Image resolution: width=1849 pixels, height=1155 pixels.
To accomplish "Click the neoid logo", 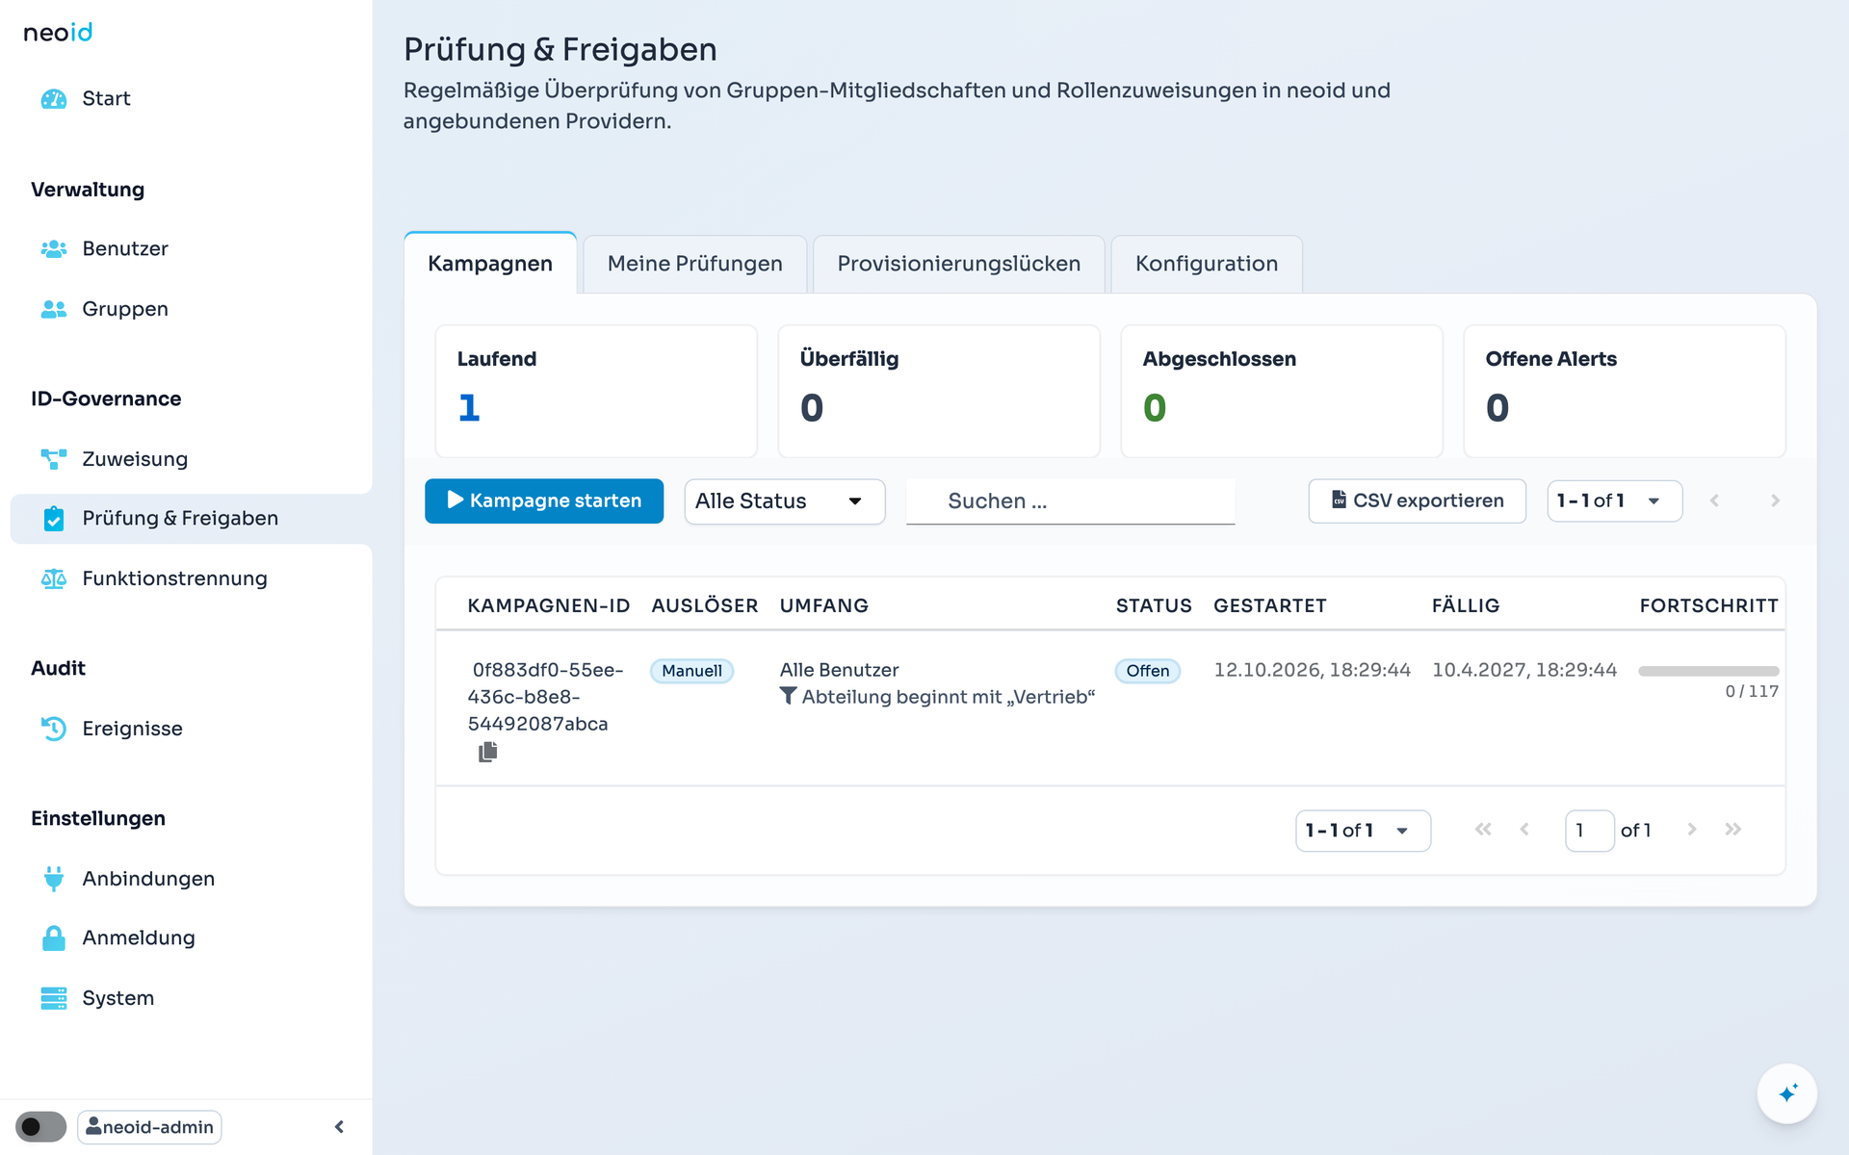I will point(58,33).
